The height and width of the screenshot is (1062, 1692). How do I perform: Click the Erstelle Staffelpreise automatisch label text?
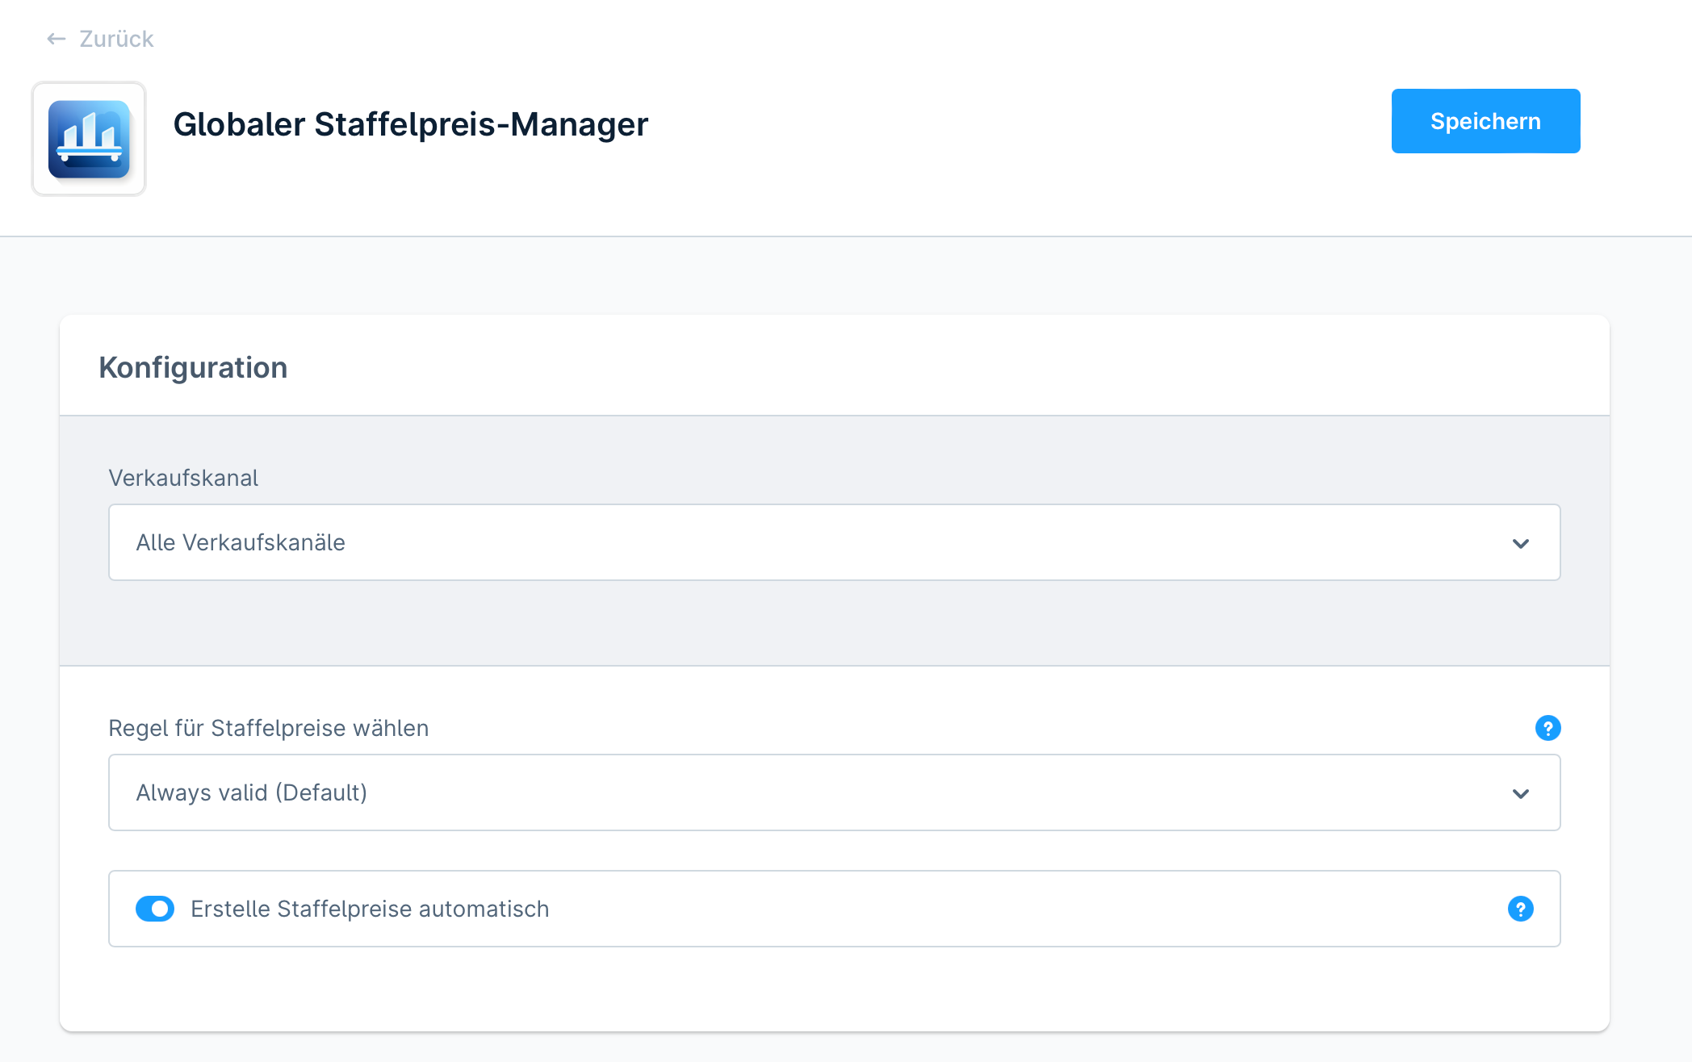pyautogui.click(x=370, y=909)
